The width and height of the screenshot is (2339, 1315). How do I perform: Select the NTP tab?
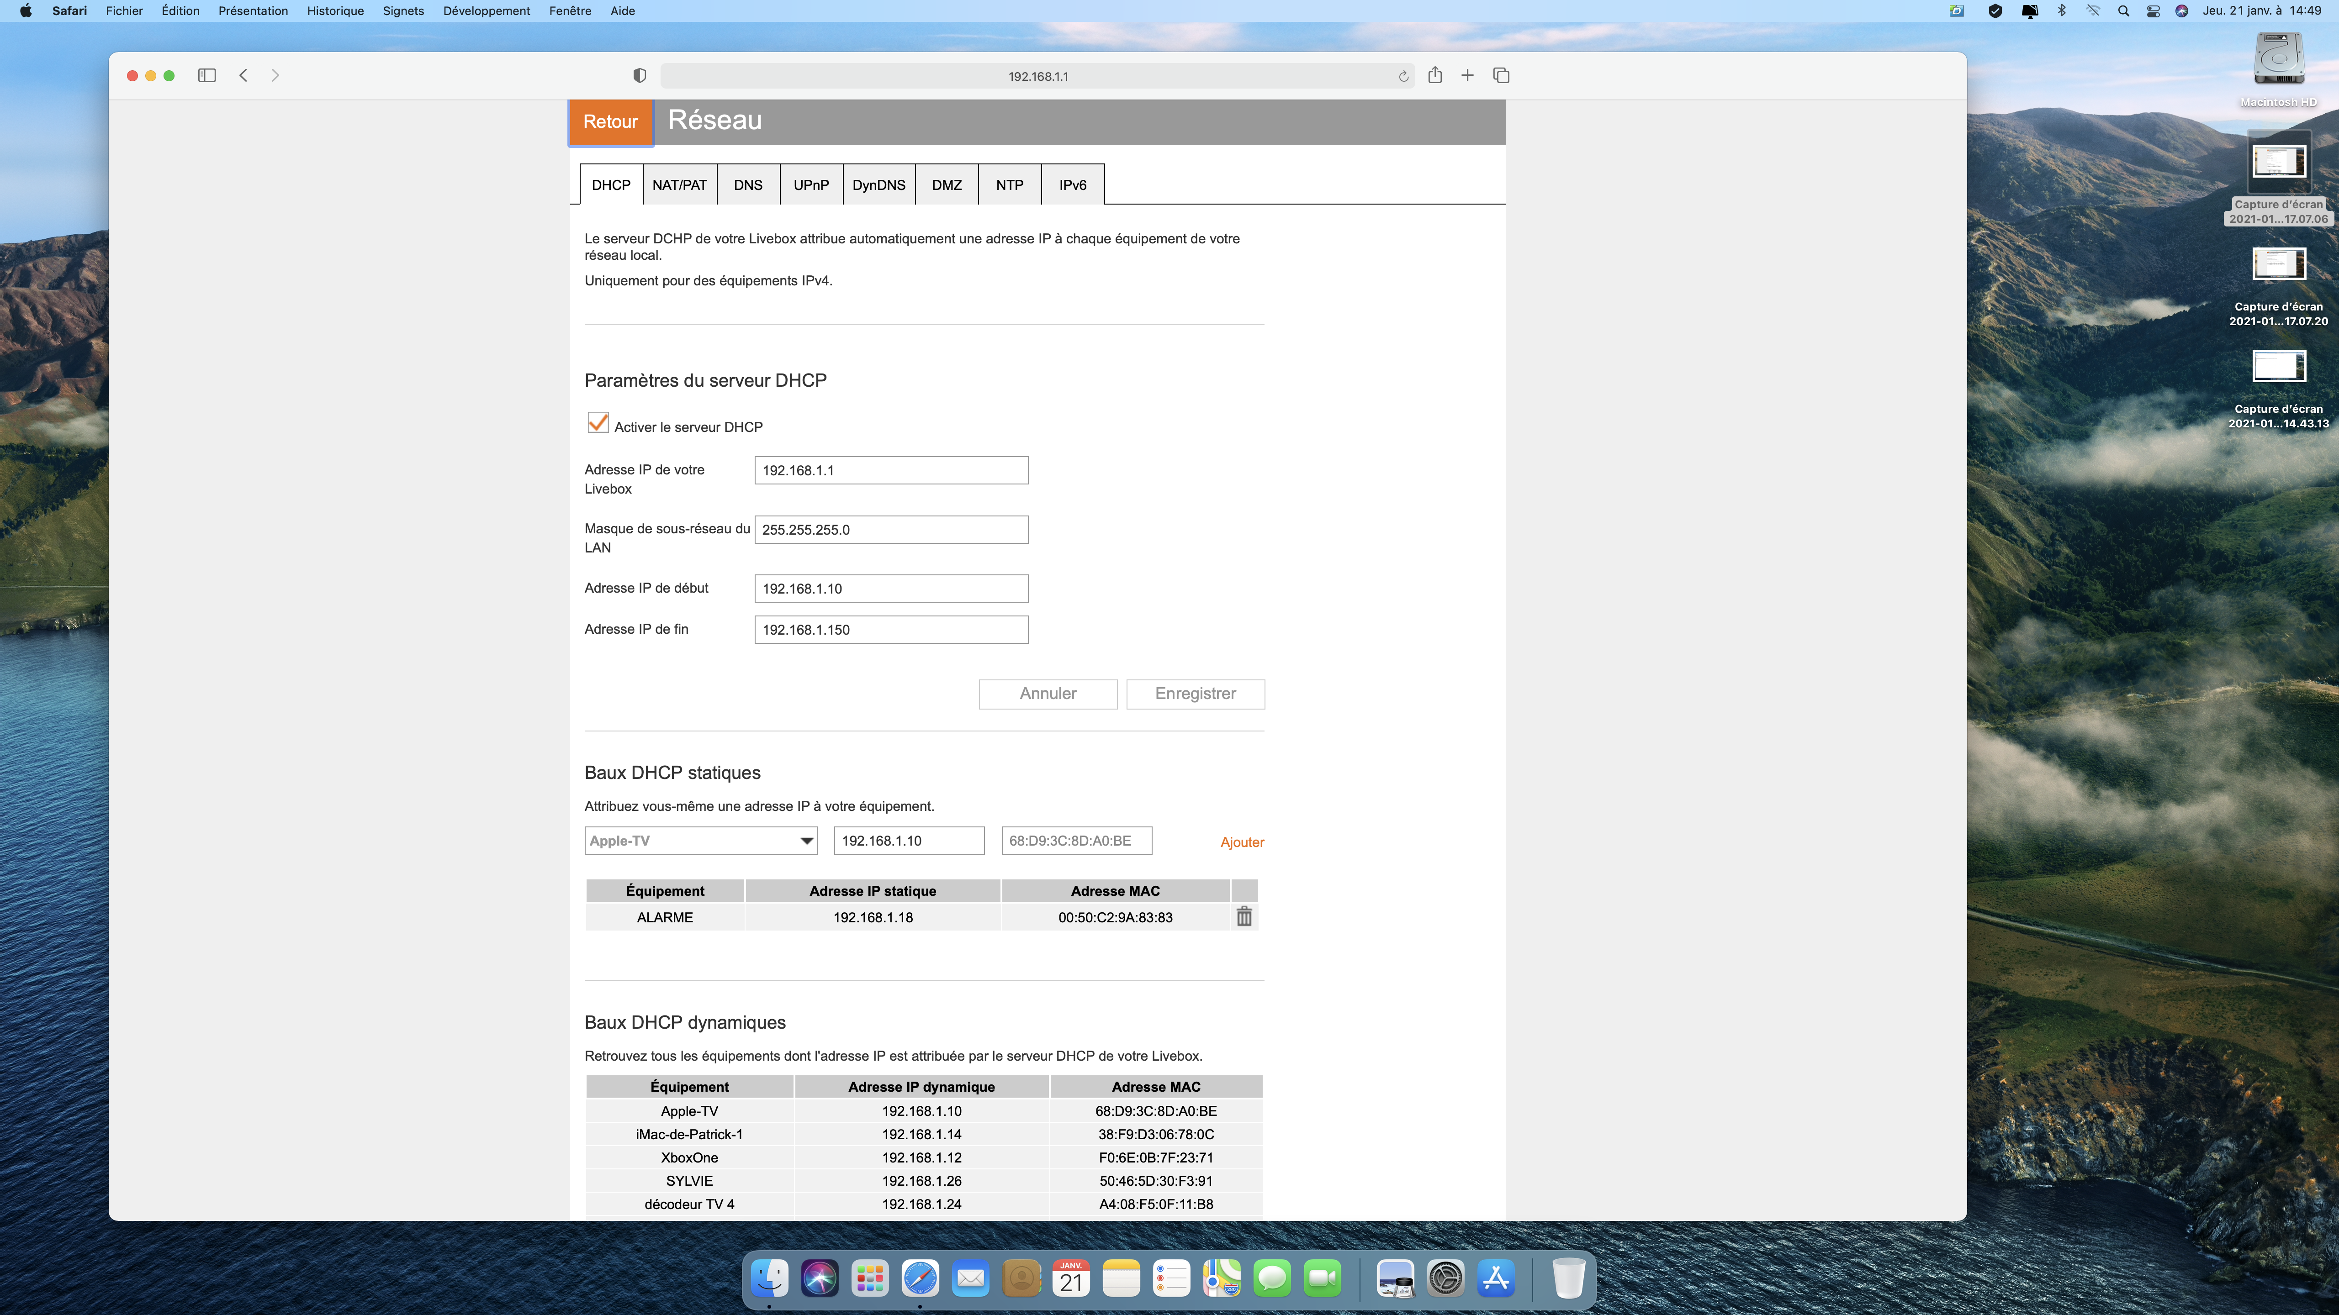[x=1009, y=184]
